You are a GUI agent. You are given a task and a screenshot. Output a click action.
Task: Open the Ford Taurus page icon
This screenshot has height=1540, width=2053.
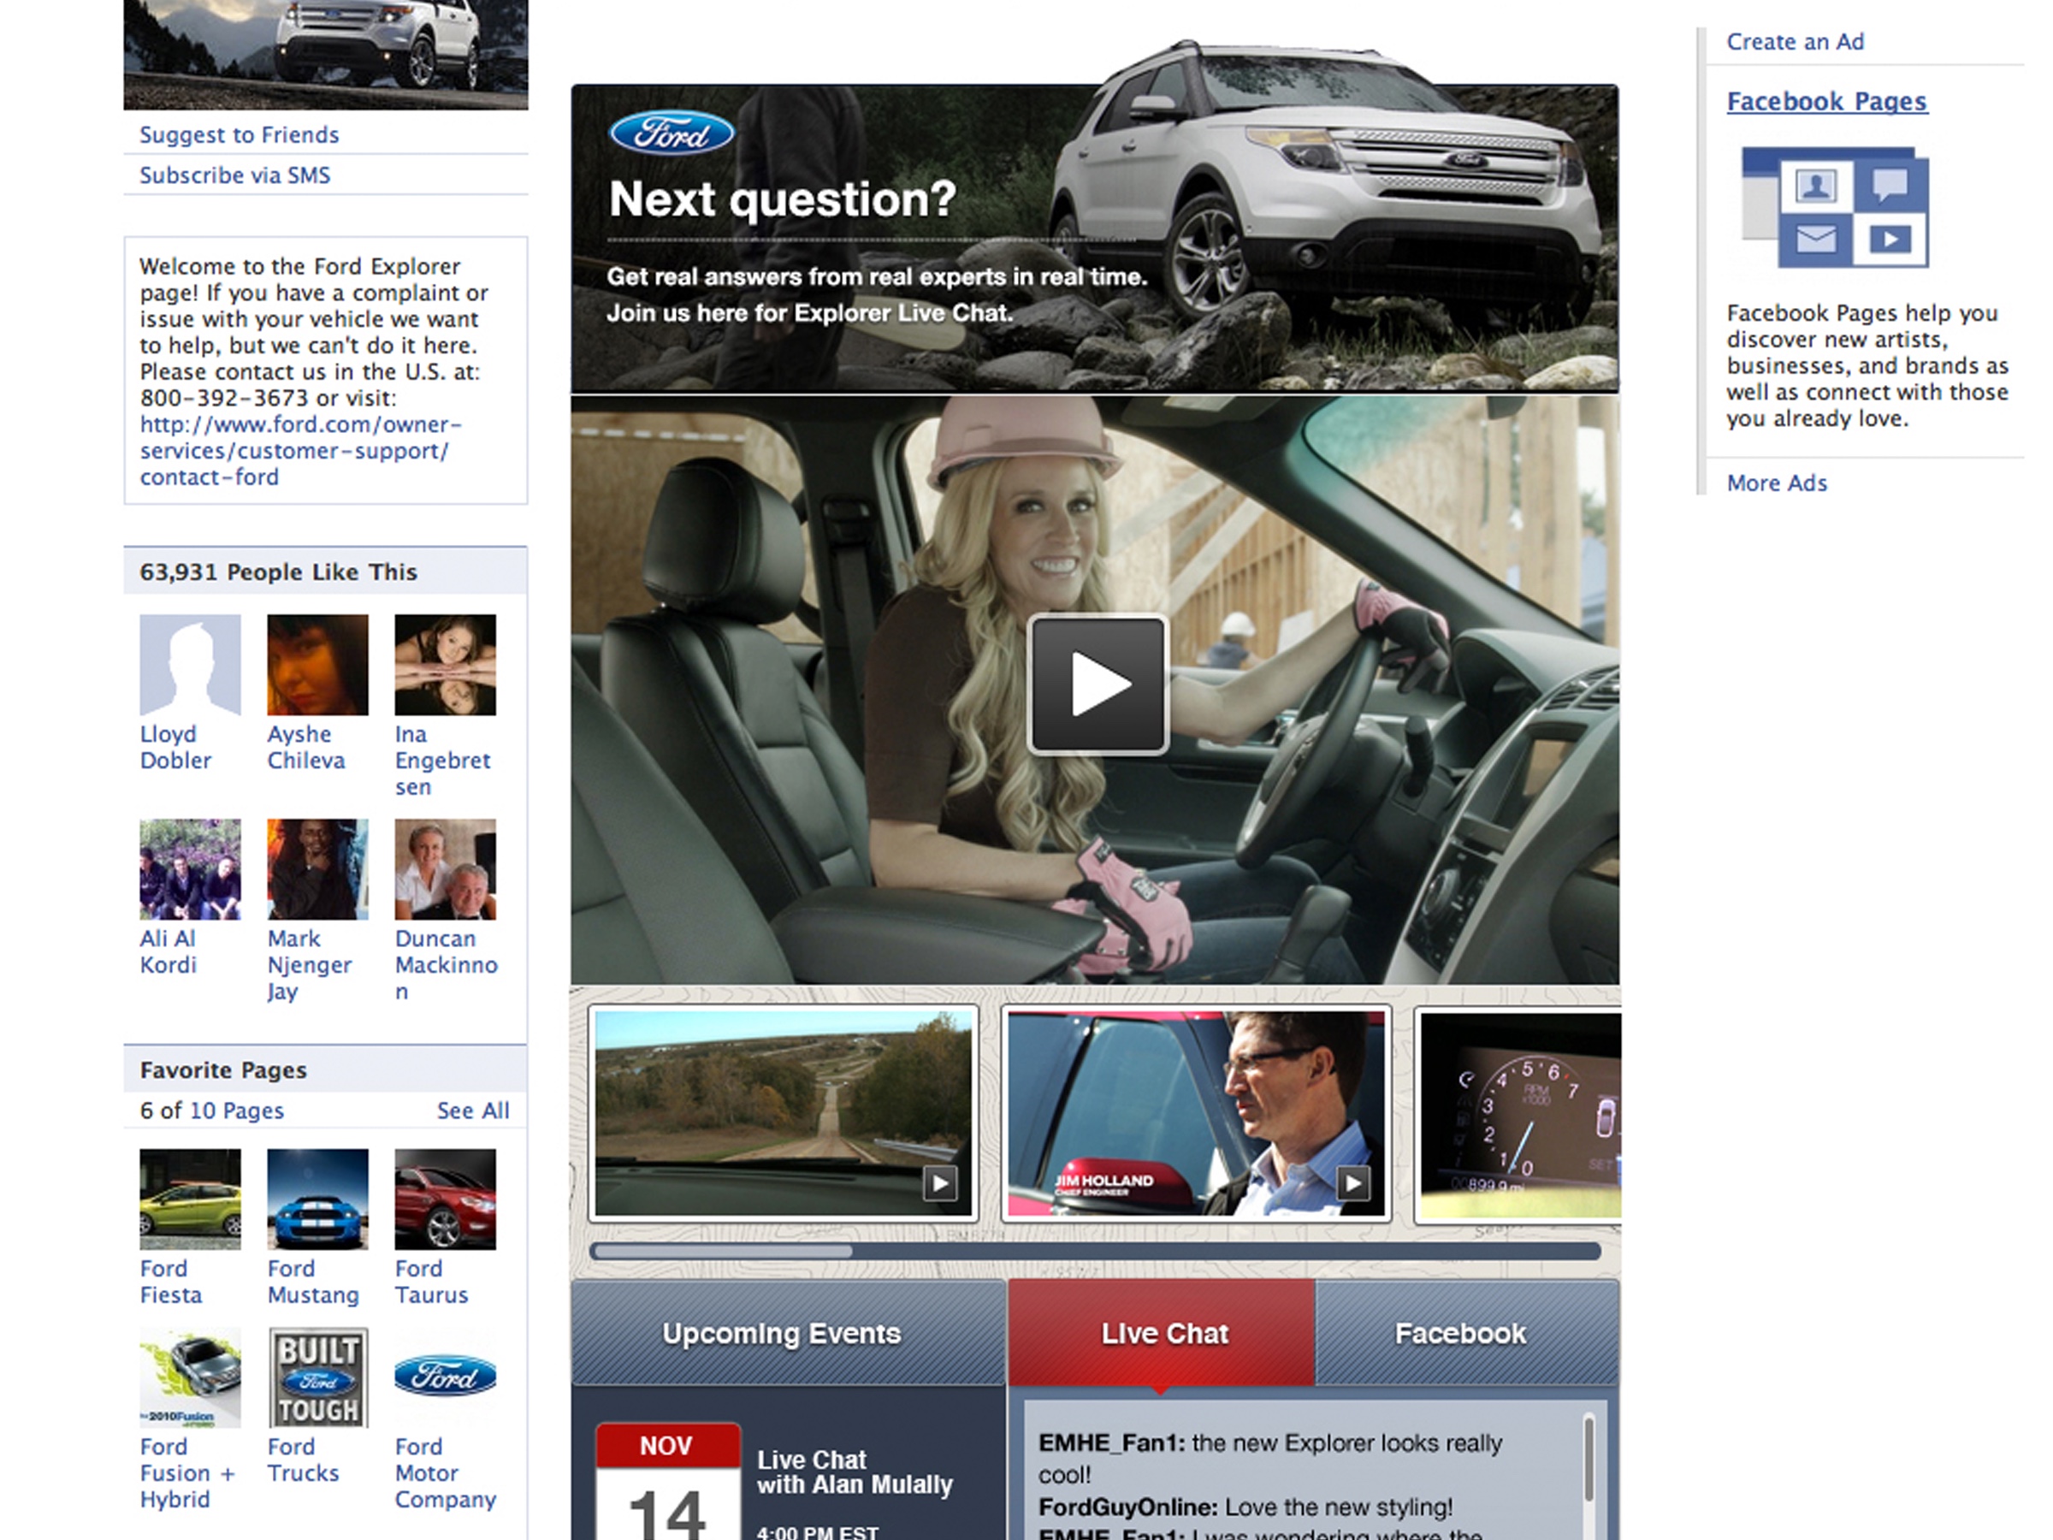click(446, 1199)
